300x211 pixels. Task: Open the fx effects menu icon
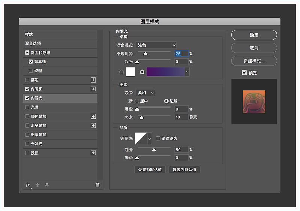(28, 185)
